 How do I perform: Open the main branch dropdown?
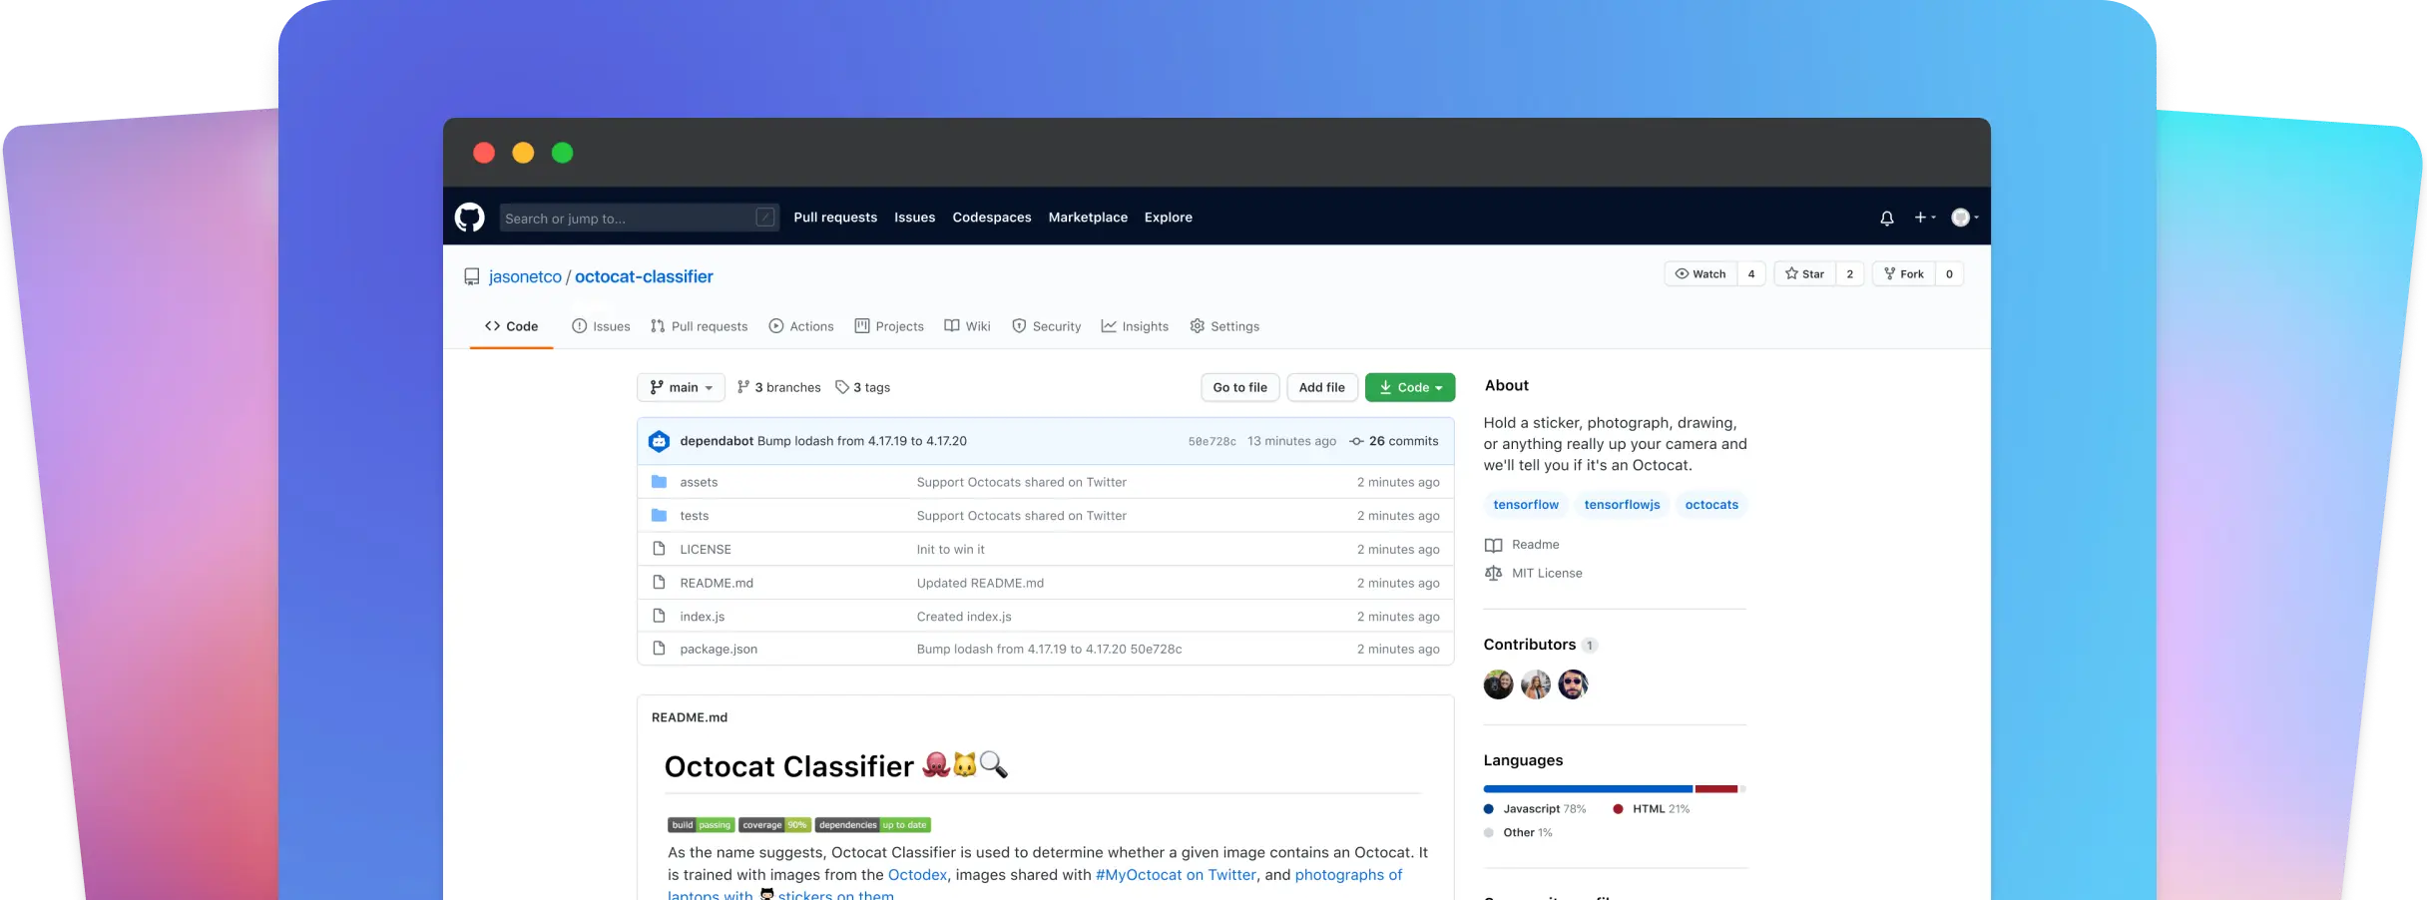(681, 387)
